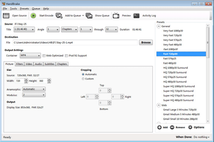Select Super HQ 480p30 Surround preset
Image resolution: width=214 pixels, height=142 pixels.
tap(178, 100)
